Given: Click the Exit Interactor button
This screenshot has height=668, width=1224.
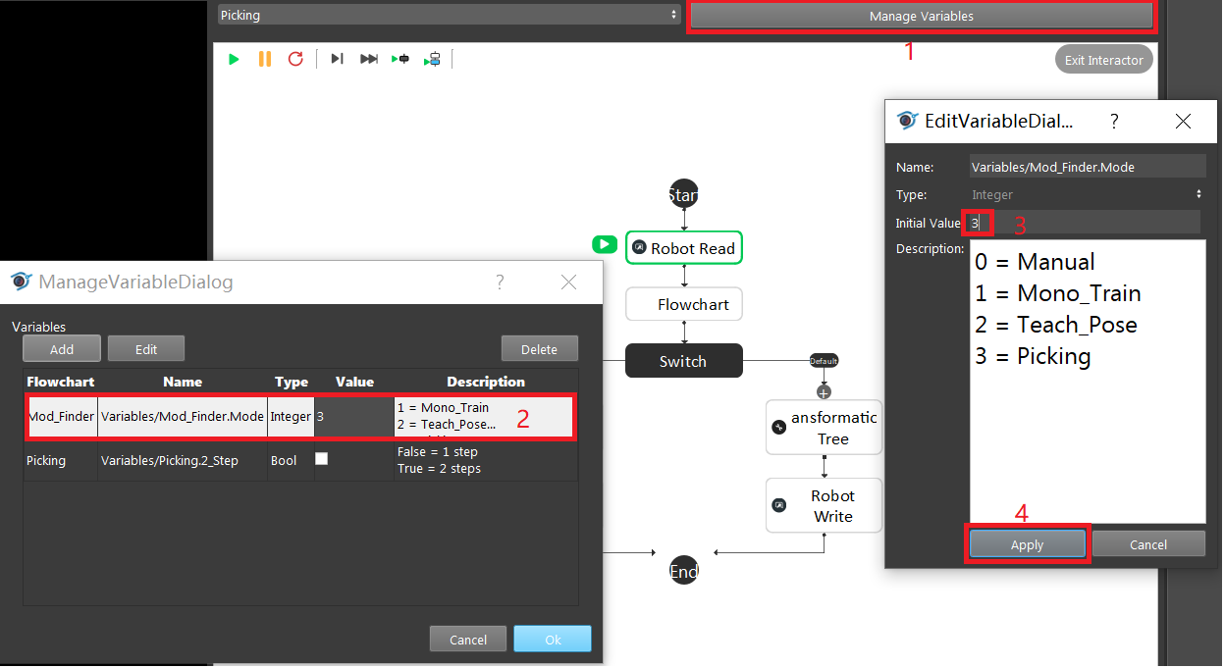Looking at the screenshot, I should pos(1104,60).
